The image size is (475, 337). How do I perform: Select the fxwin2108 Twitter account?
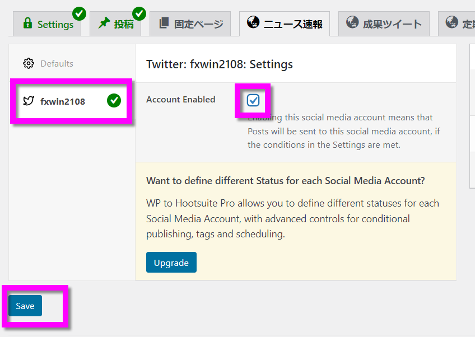(72, 101)
